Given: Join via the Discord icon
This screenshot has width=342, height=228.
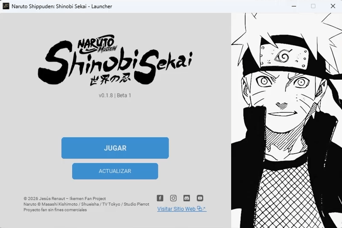Looking at the screenshot, I should click(x=187, y=198).
